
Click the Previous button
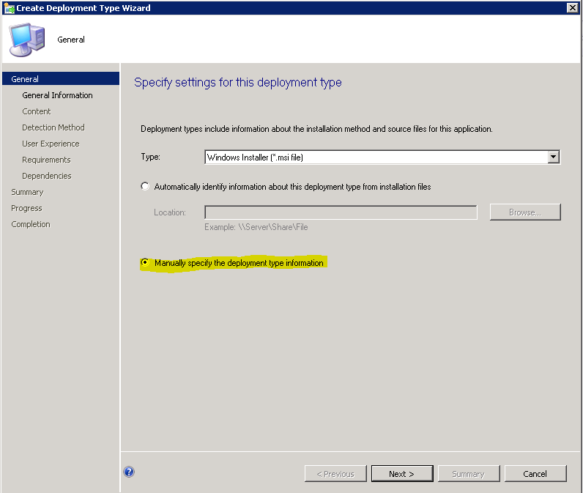[335, 474]
